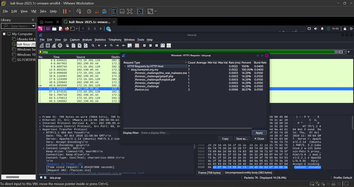Open terminal dropdown arrow in Kali panel
The width and height of the screenshot is (354, 187).
pyautogui.click(x=76, y=29)
